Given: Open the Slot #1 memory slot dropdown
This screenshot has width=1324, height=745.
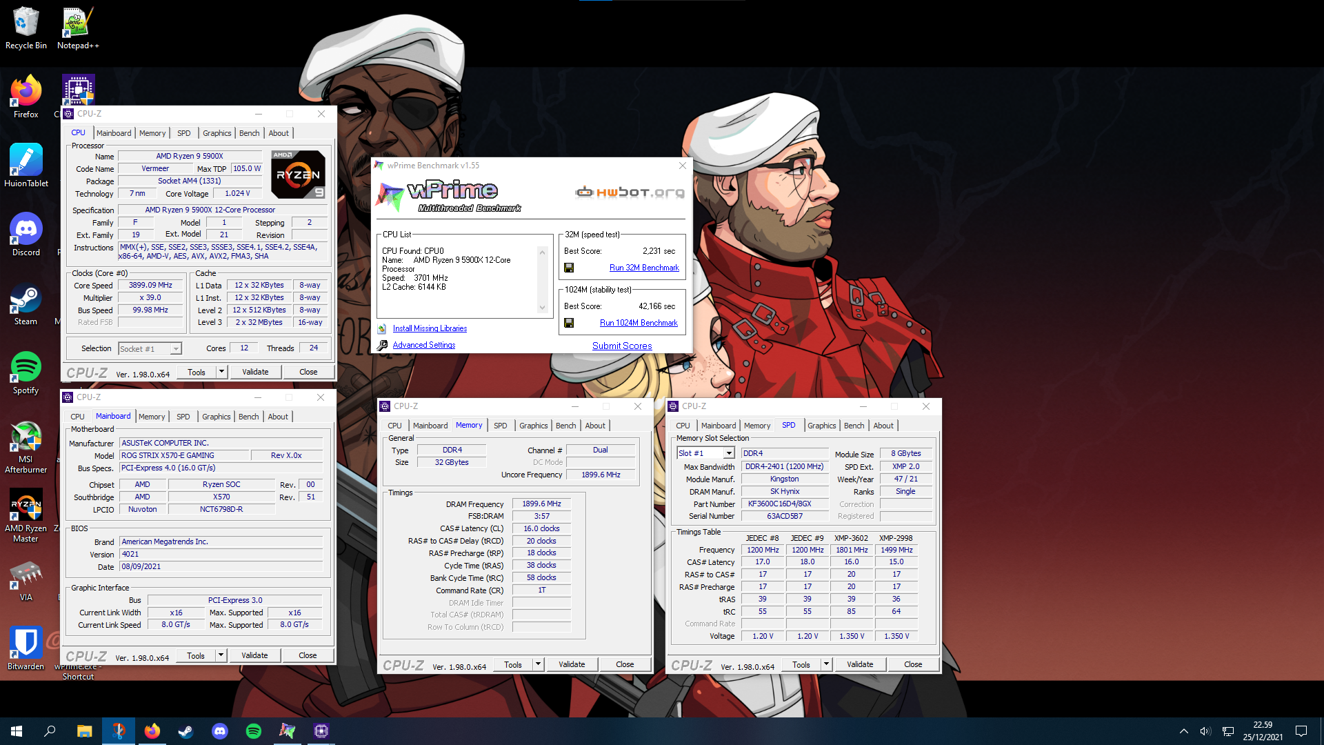Looking at the screenshot, I should (728, 453).
